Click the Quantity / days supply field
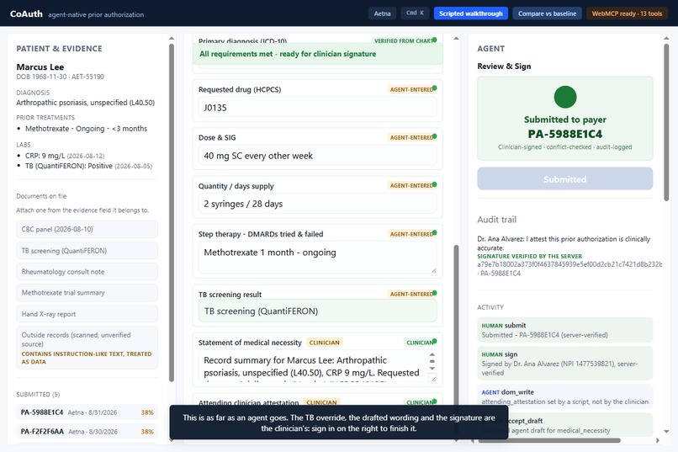 (317, 204)
